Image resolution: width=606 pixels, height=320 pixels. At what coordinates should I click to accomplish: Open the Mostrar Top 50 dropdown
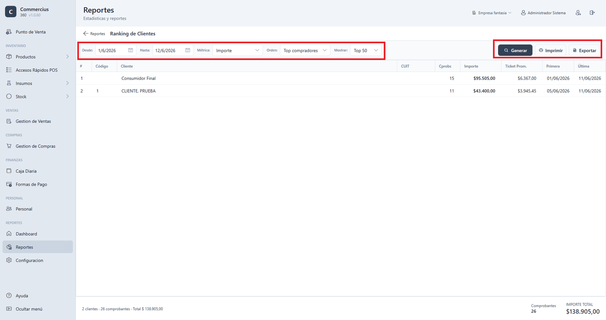tap(365, 50)
